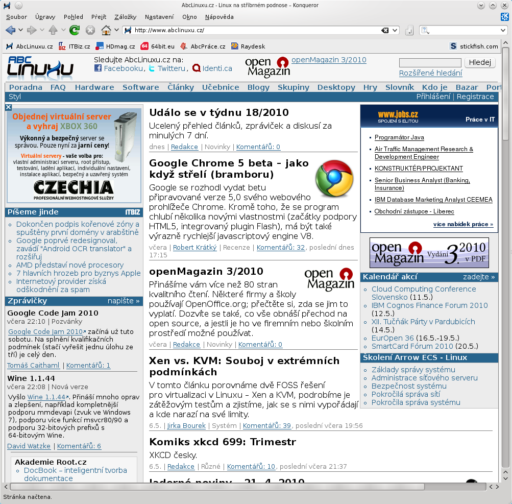Click the Facebook icon

point(97,68)
